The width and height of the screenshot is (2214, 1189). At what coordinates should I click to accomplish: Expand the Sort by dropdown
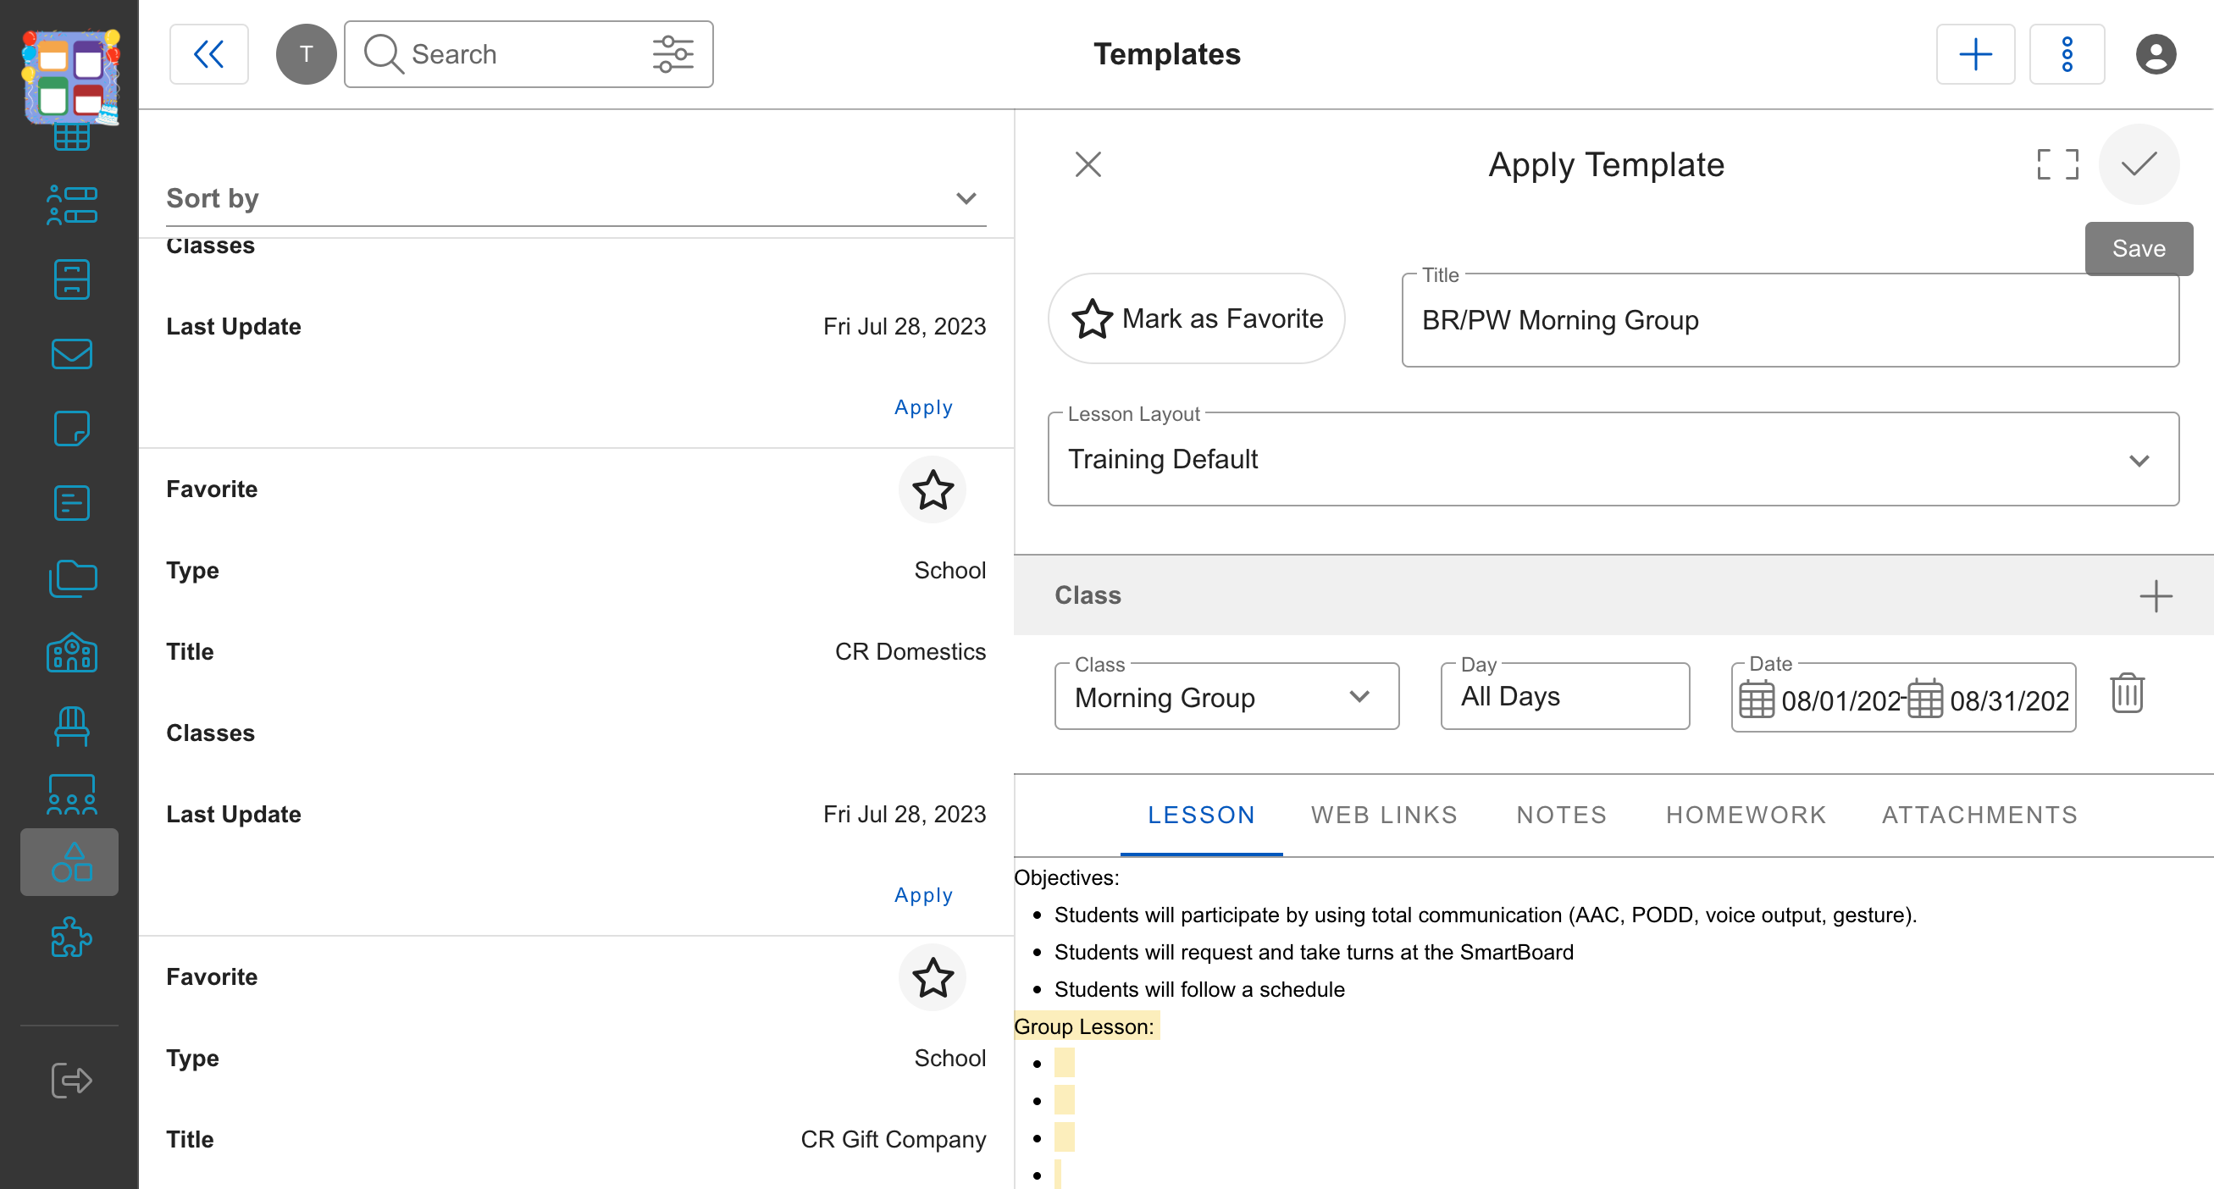576,198
